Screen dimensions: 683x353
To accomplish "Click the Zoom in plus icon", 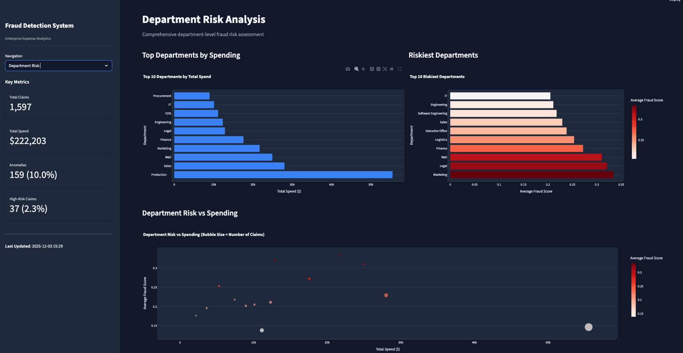I will (x=372, y=69).
